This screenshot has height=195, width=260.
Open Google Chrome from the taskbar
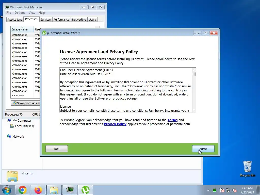coord(23,190)
